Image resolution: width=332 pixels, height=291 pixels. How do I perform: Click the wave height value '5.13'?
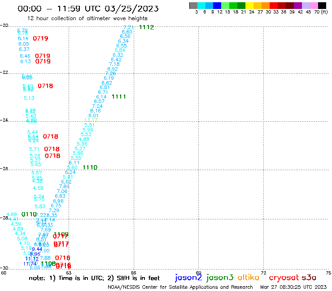(29, 98)
